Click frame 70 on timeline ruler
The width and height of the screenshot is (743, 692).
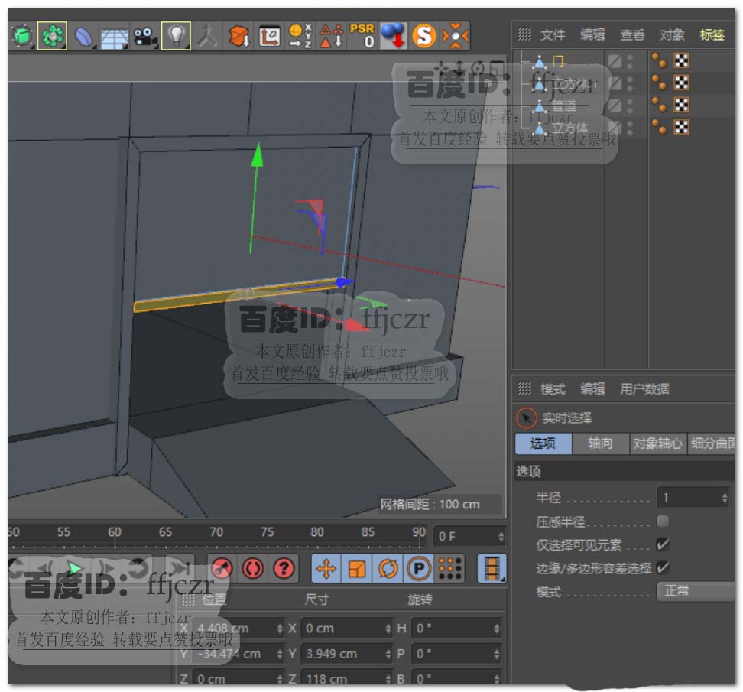point(216,532)
